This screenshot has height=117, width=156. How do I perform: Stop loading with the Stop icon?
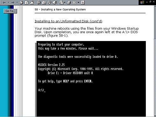click(21, 3)
